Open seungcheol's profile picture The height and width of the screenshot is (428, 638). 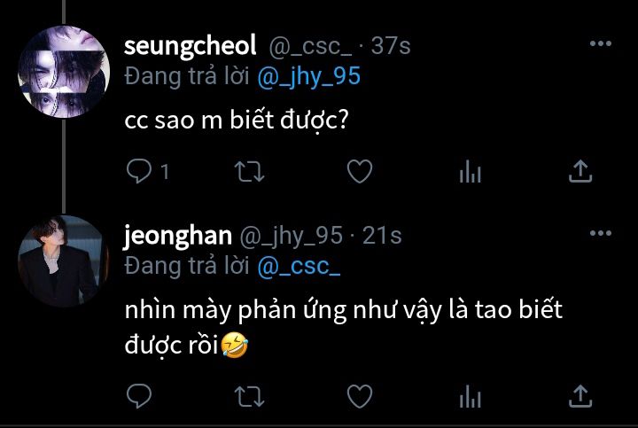64,72
